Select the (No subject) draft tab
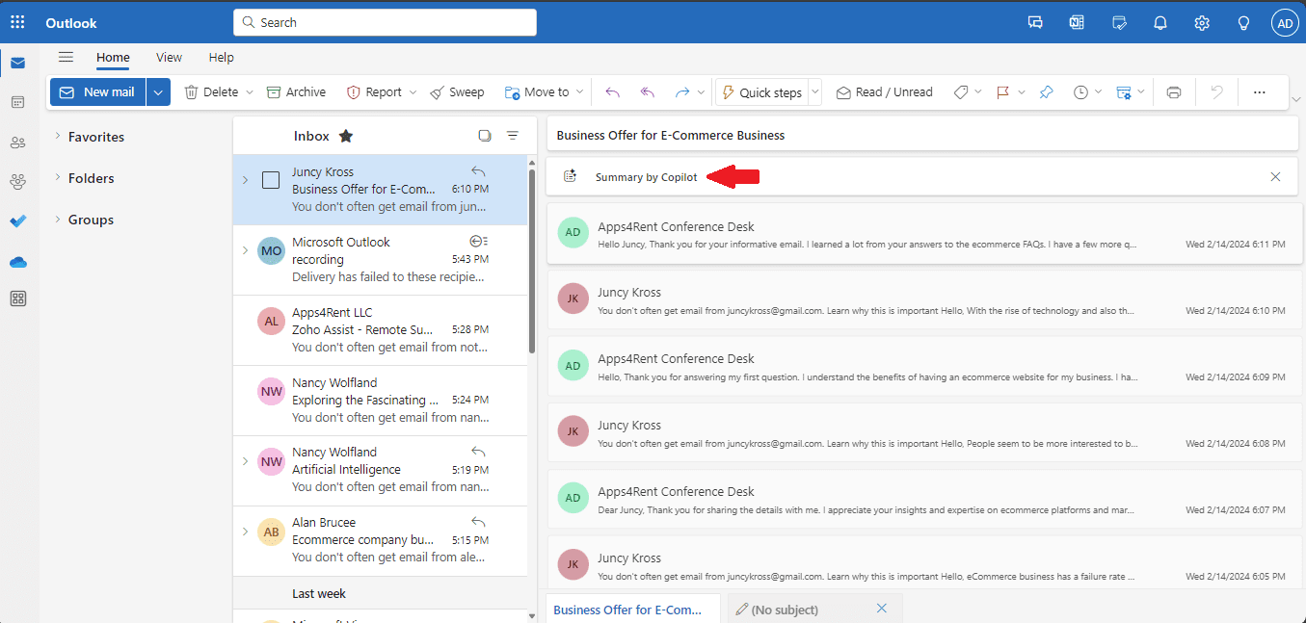This screenshot has height=623, width=1306. [x=785, y=610]
